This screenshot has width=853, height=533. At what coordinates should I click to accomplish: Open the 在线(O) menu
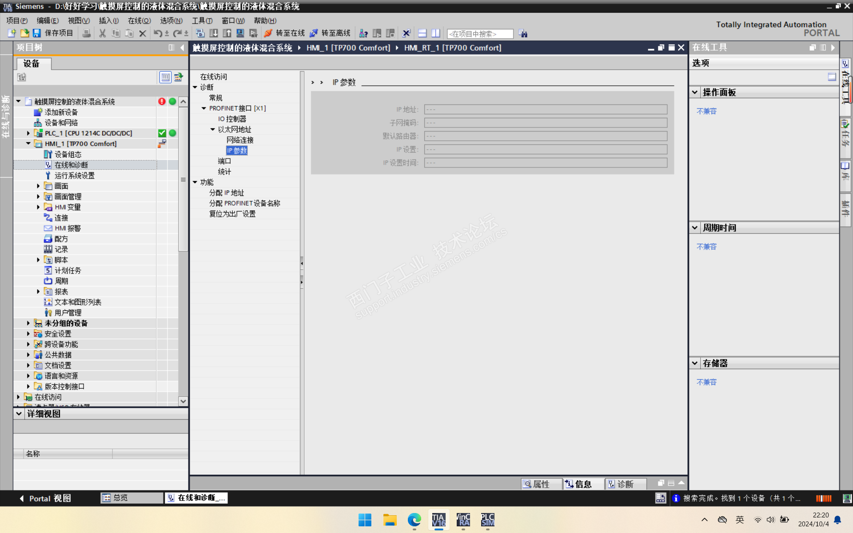pyautogui.click(x=139, y=20)
